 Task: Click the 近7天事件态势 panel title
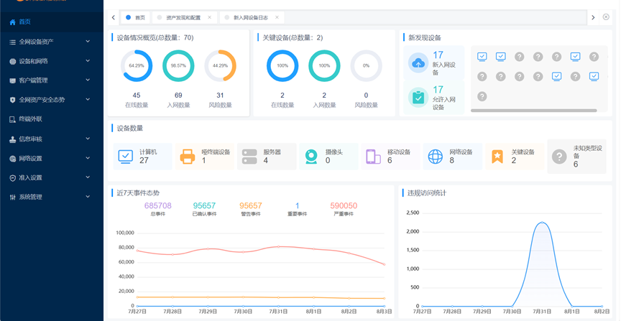coord(138,192)
